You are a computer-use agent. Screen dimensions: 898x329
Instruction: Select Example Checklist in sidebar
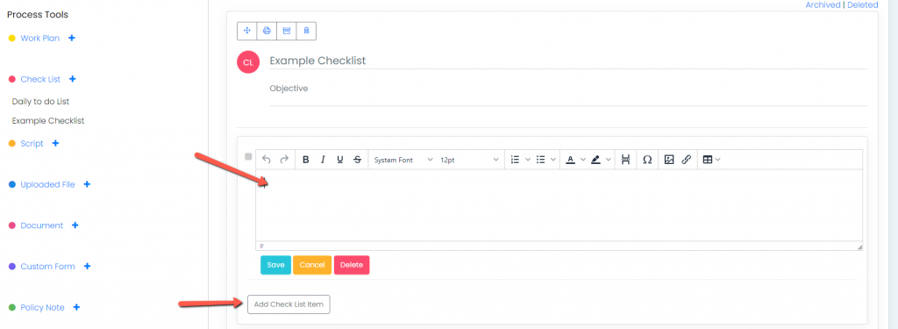[48, 121]
